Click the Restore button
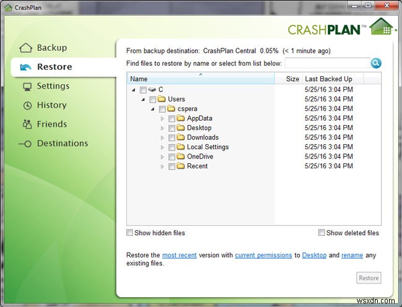 (369, 278)
